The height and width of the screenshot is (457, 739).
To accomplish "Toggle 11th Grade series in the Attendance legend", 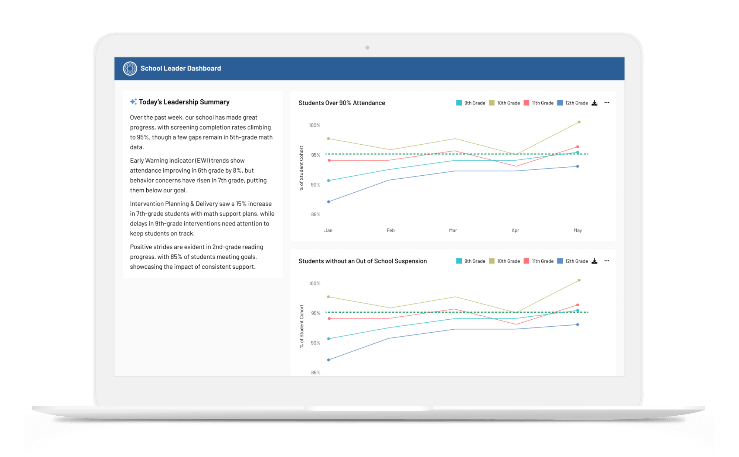I will pyautogui.click(x=538, y=103).
